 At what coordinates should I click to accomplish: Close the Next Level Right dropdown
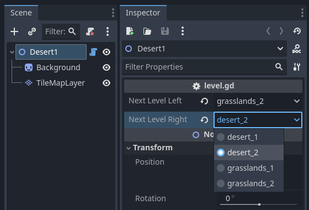[258, 120]
